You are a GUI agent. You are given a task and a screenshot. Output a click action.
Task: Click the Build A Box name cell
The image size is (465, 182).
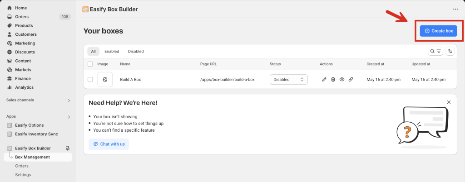[130, 80]
